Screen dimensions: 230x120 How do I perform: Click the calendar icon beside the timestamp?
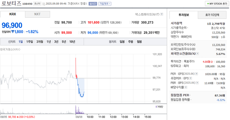(x=44, y=4)
